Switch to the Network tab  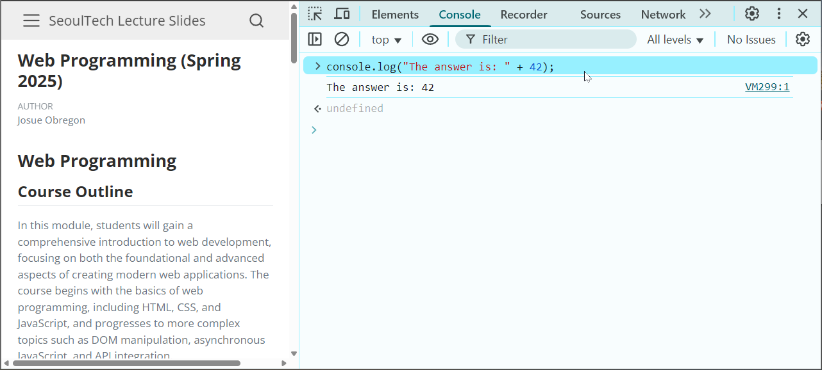coord(663,14)
